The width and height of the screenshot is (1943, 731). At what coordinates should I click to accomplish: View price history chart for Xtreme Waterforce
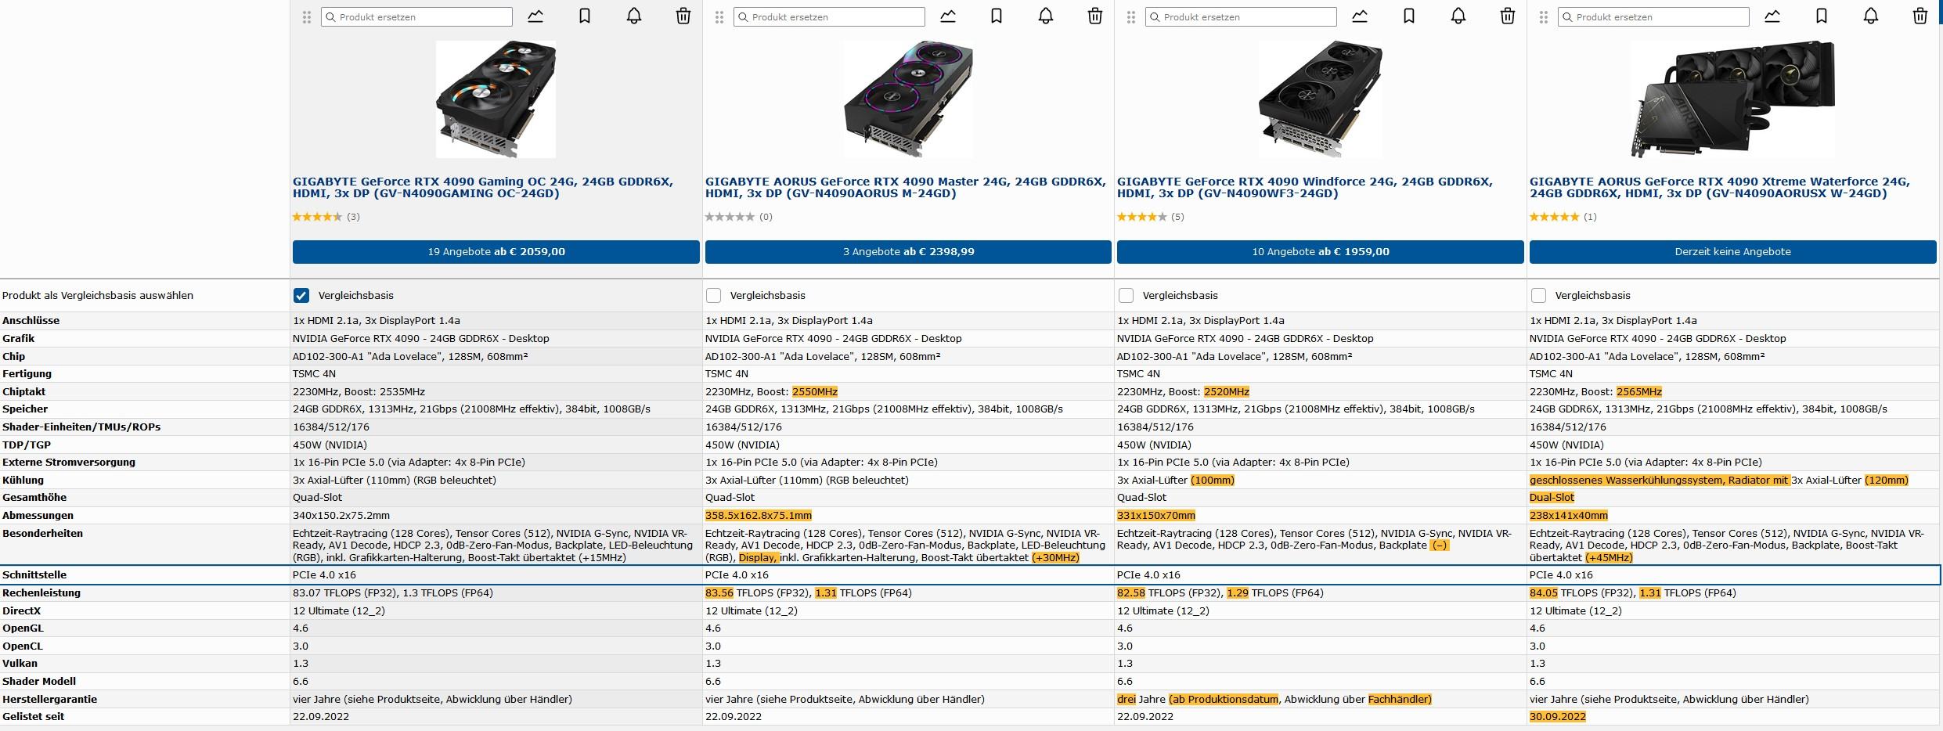tap(1772, 16)
